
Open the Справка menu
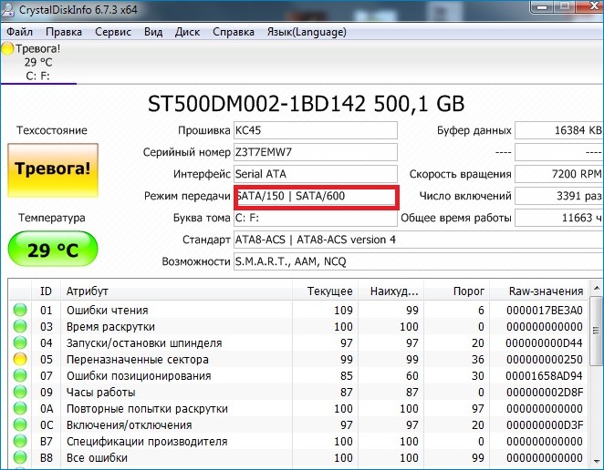[234, 31]
